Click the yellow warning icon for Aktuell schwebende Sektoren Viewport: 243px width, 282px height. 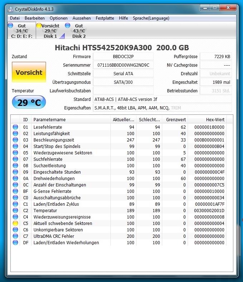pyautogui.click(x=15, y=223)
